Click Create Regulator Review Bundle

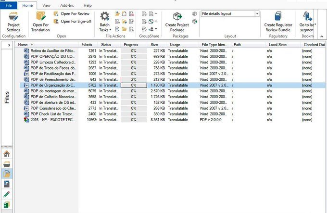278,22
